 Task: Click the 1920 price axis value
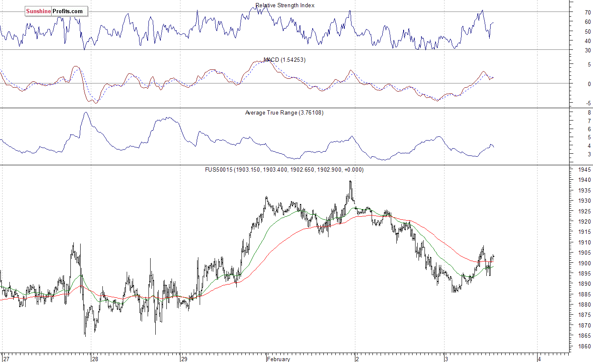(584, 222)
